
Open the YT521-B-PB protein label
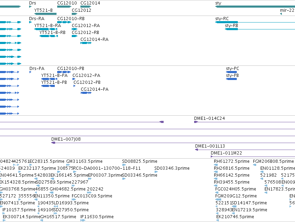tap(54, 82)
